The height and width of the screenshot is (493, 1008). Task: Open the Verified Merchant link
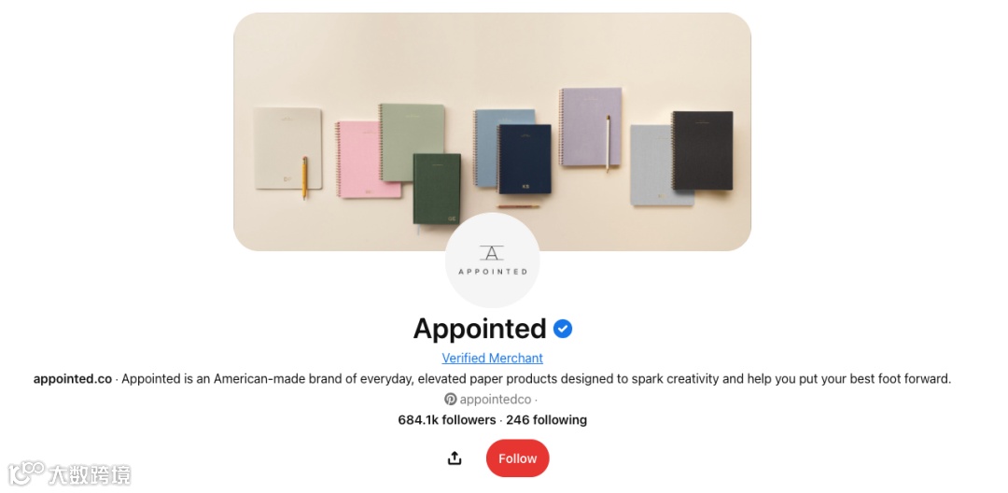click(x=493, y=358)
